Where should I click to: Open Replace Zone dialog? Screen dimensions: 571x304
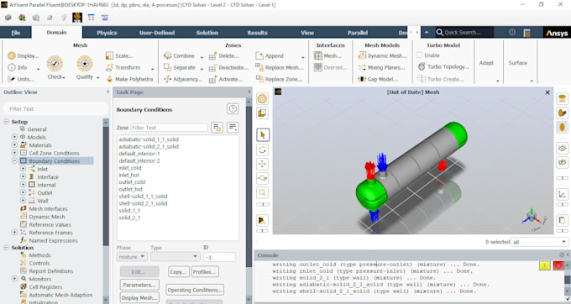(279, 79)
